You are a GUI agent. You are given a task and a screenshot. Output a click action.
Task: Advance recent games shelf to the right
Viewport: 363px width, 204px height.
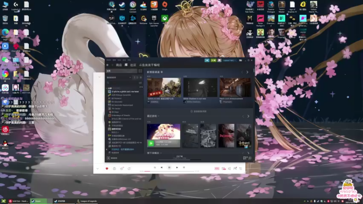(248, 116)
